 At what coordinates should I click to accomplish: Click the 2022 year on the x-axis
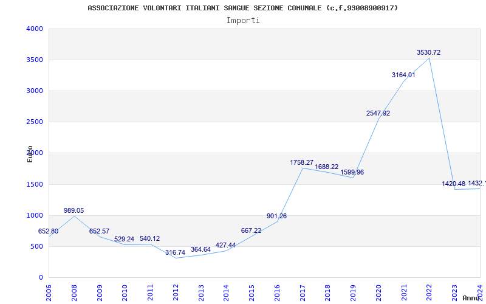[x=429, y=292]
